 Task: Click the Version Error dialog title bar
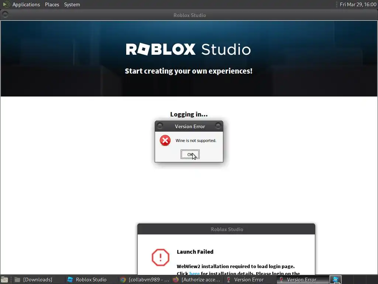point(189,126)
